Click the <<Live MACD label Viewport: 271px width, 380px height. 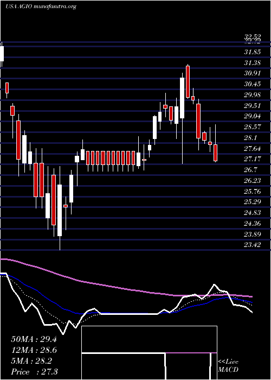pyautogui.click(x=228, y=366)
